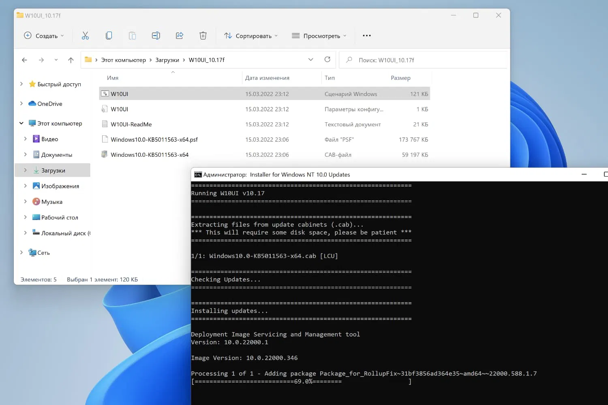Select the W10UI configuration settings file icon

(x=105, y=109)
